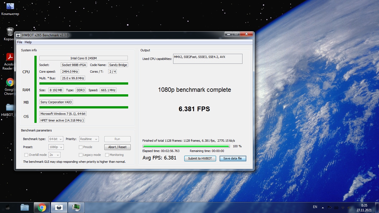Viewport: 379px width, 213px height.
Task: Open the Task Manager taskbar button
Action: coord(76,207)
